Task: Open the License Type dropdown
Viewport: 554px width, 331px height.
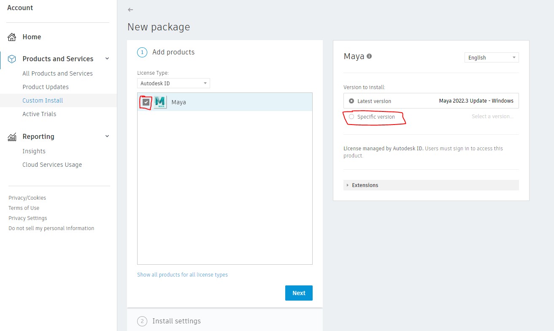Action: point(173,83)
